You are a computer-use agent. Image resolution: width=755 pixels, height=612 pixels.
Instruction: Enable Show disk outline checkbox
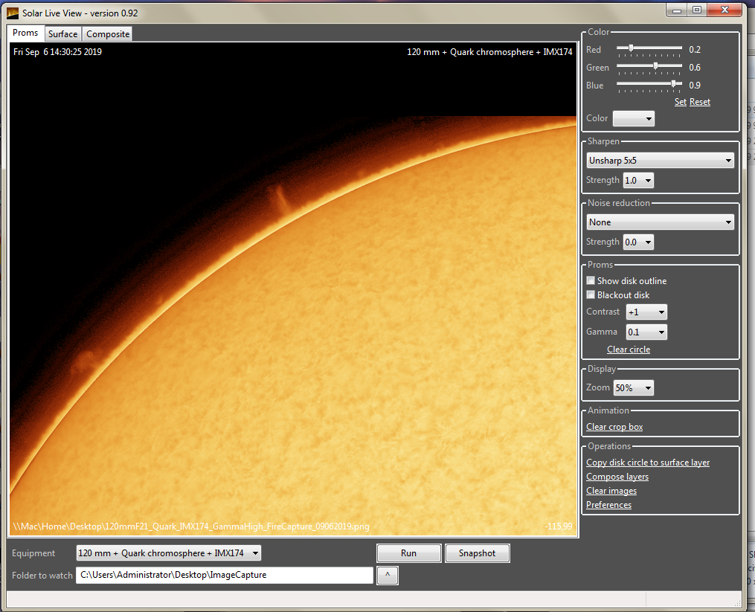[591, 280]
